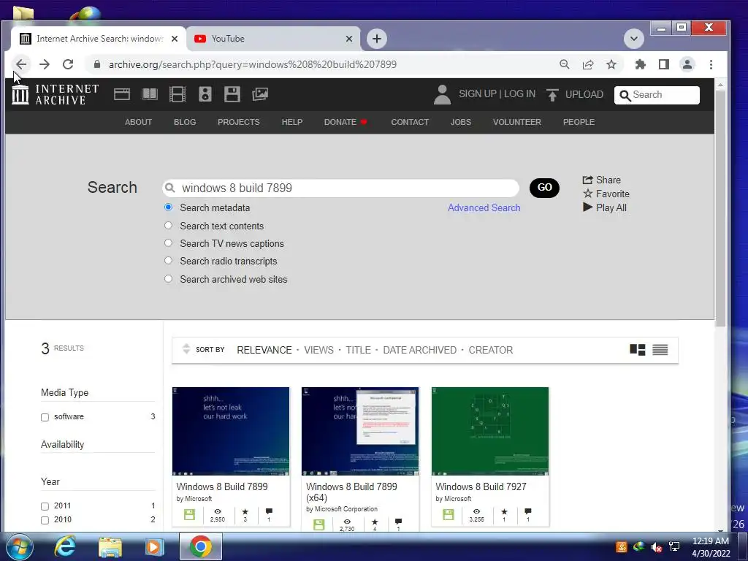Switch to tile view of results
748x561 pixels.
[x=637, y=350]
